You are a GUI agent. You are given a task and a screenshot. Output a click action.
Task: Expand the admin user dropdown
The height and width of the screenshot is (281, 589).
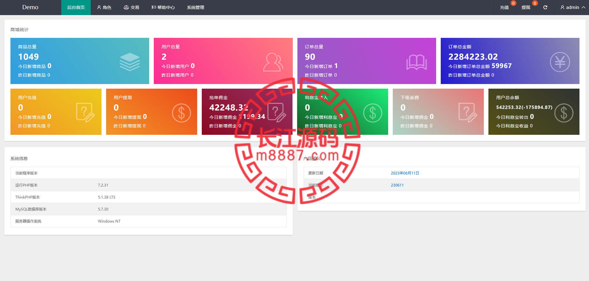tap(573, 7)
